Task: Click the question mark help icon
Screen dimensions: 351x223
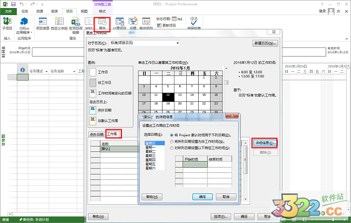Action: click(322, 4)
